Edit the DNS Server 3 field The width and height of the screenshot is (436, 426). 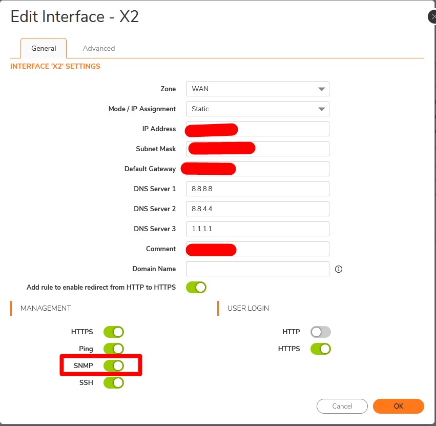tap(257, 229)
